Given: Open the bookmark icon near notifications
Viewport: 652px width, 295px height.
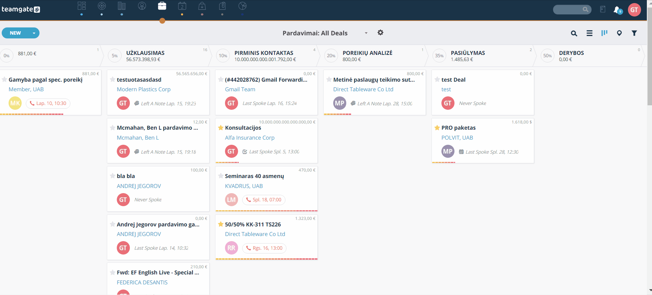Looking at the screenshot, I should click(x=603, y=9).
